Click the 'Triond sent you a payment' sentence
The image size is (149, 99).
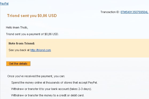(32, 34)
